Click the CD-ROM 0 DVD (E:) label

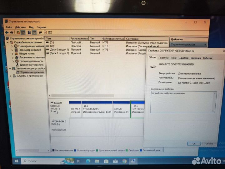point(59,123)
